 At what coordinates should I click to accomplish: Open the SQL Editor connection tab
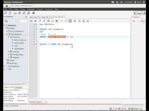[22, 6]
